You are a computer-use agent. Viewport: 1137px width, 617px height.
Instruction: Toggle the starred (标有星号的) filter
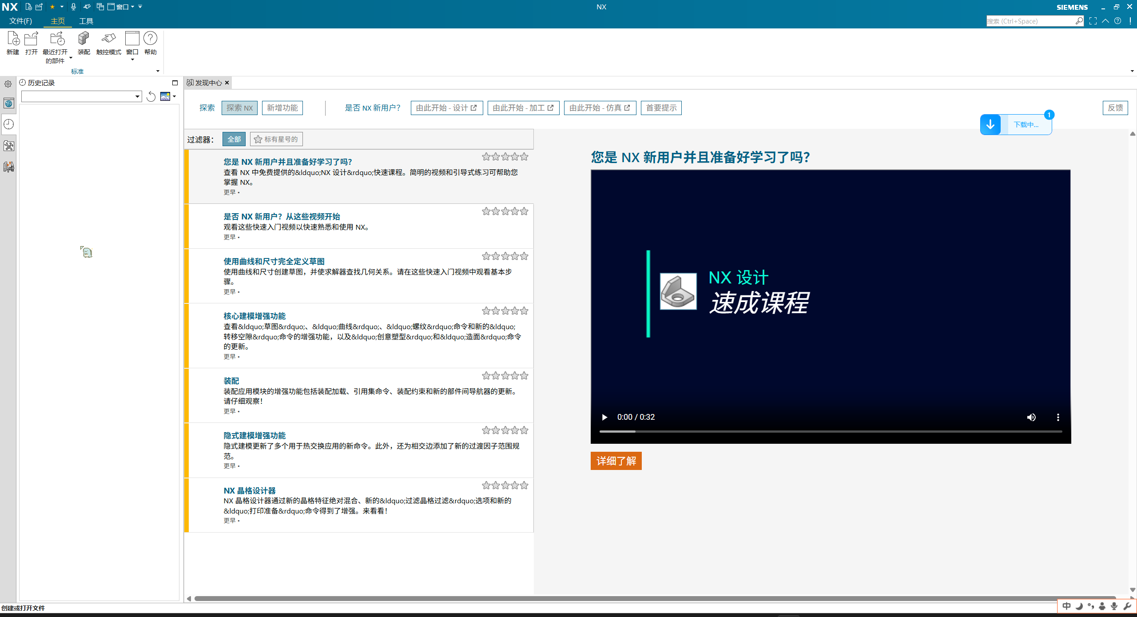click(276, 139)
